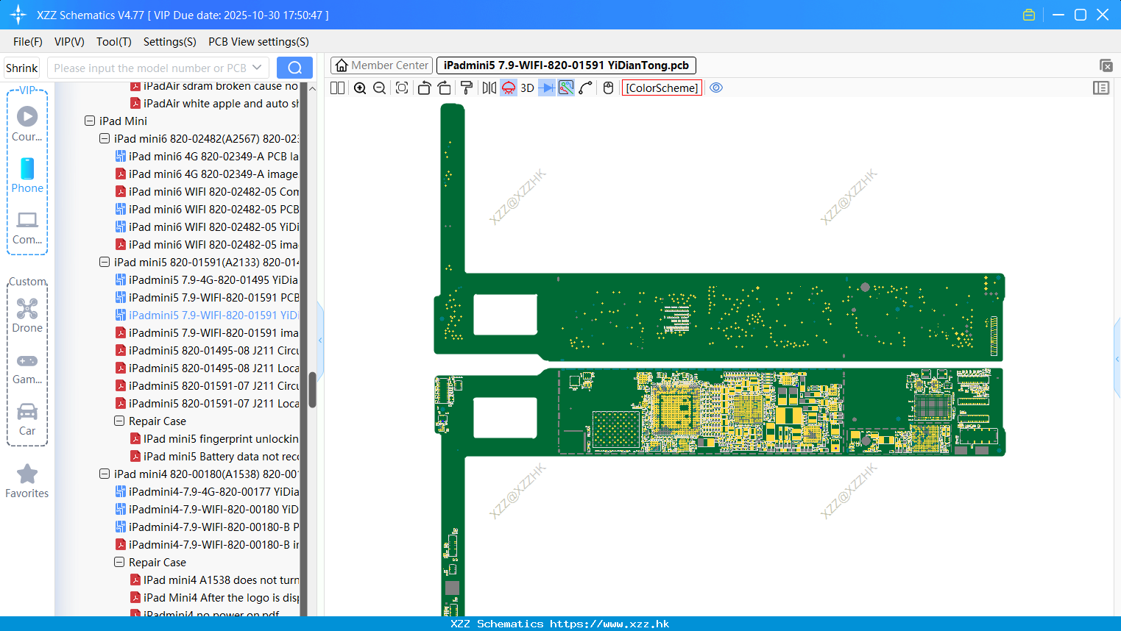Image resolution: width=1121 pixels, height=631 pixels.
Task: Click the mouse settings icon
Action: (608, 88)
